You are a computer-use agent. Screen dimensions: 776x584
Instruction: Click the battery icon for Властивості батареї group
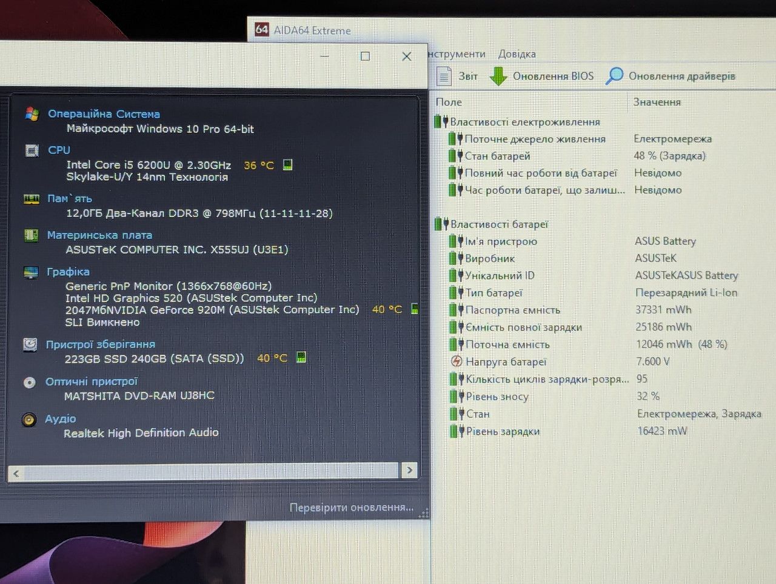[x=441, y=224]
